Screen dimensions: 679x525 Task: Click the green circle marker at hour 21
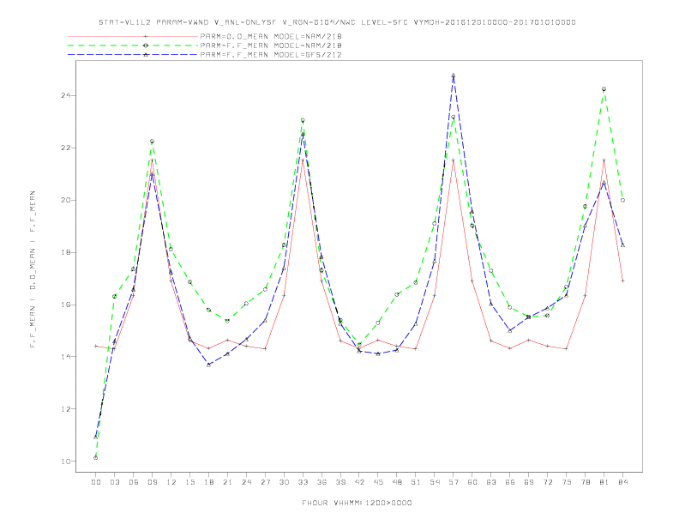pos(227,321)
